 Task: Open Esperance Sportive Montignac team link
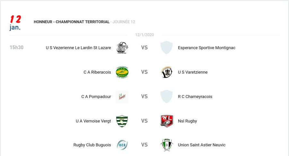coord(206,48)
